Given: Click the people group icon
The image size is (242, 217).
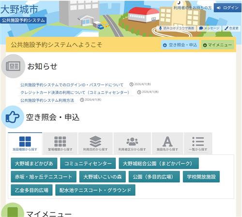Looking at the screenshot, I should tap(132, 141).
